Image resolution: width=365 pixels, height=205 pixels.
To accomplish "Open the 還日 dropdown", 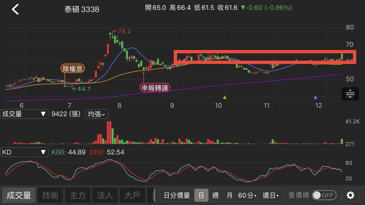I will 271,195.
